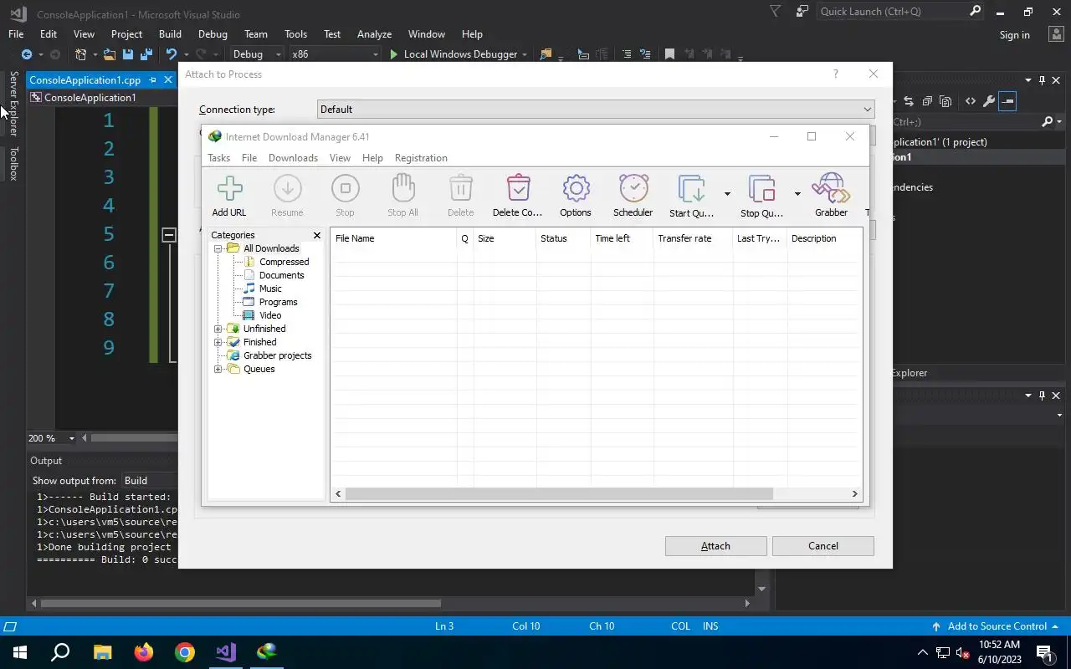
Task: Open Visual Studio Analyze menu
Action: click(x=374, y=34)
